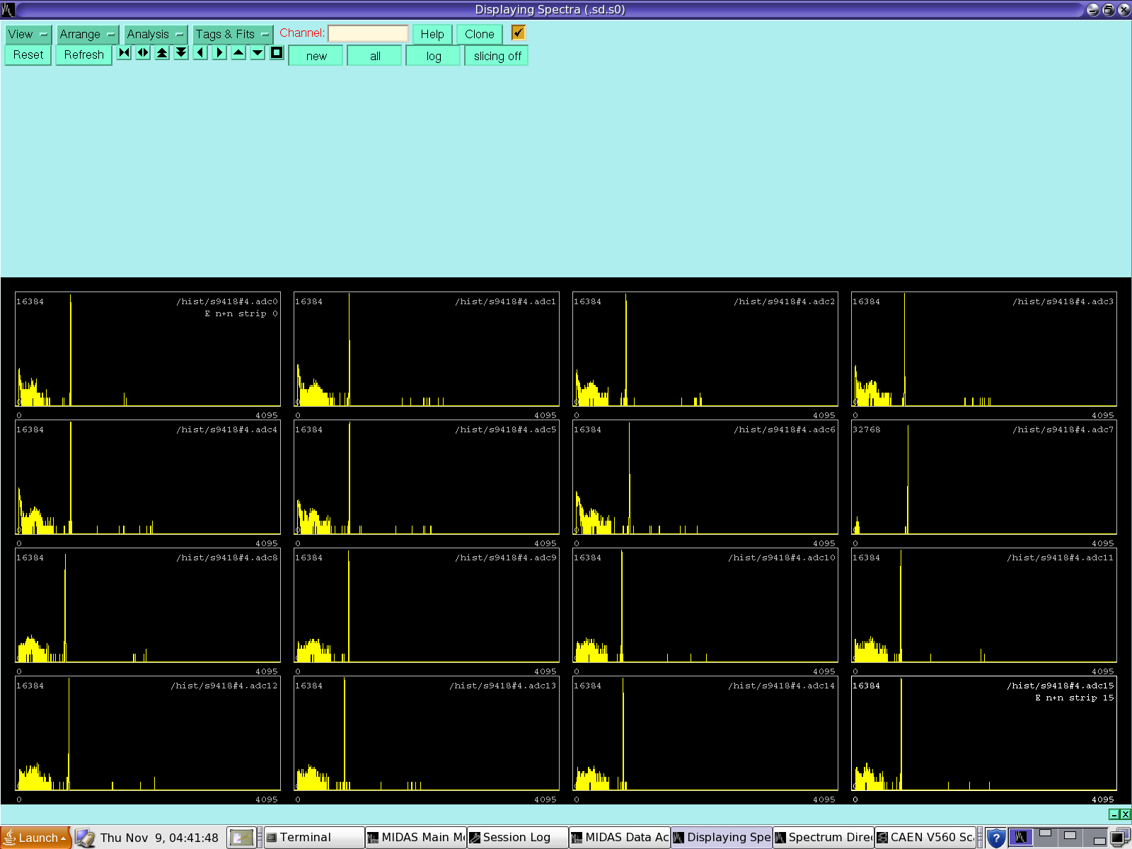Click the square full-view icon
Image resolution: width=1132 pixels, height=849 pixels.
(x=277, y=53)
